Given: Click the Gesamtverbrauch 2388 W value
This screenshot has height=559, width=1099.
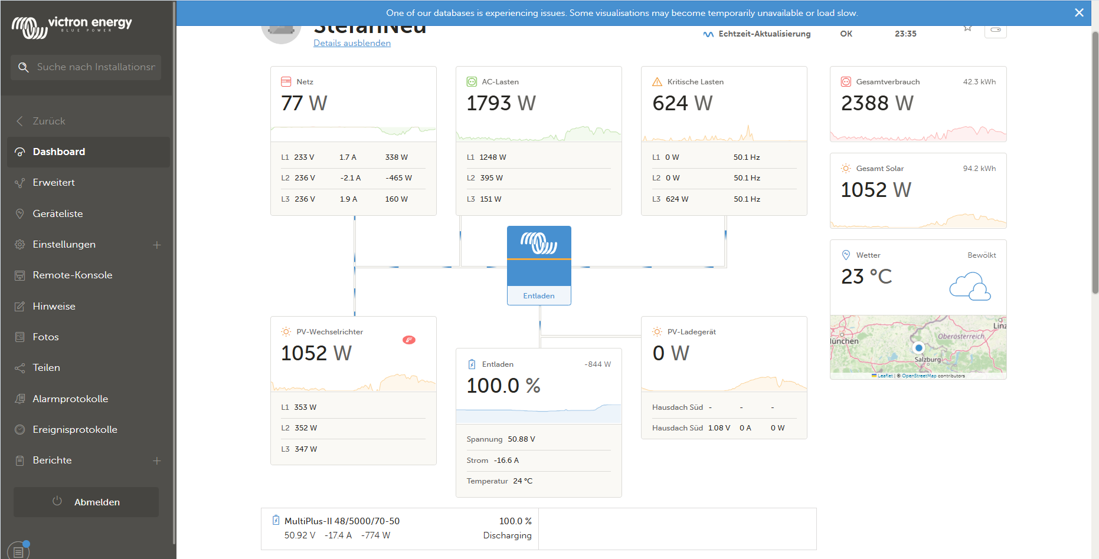Looking at the screenshot, I should (877, 103).
